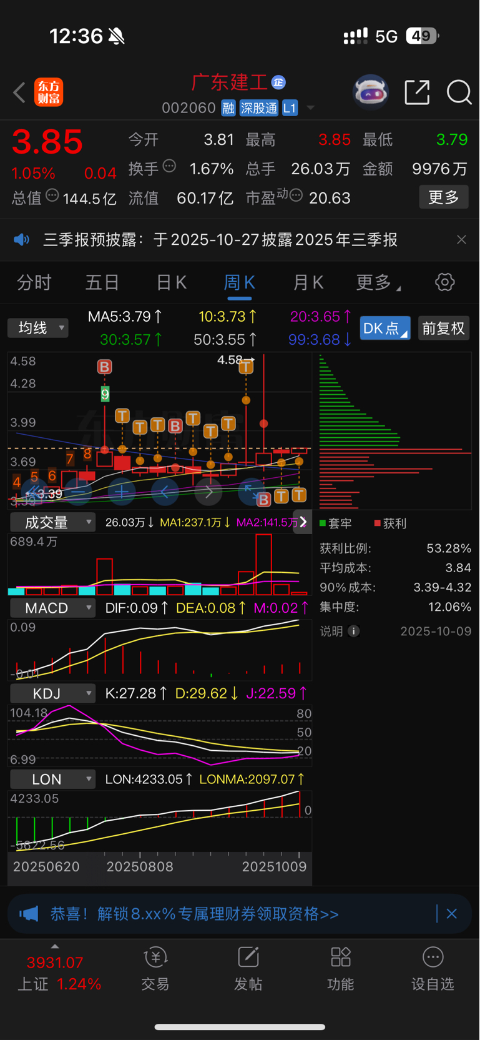
Task: Open the 三季报预披露 announcement text
Action: (220, 240)
